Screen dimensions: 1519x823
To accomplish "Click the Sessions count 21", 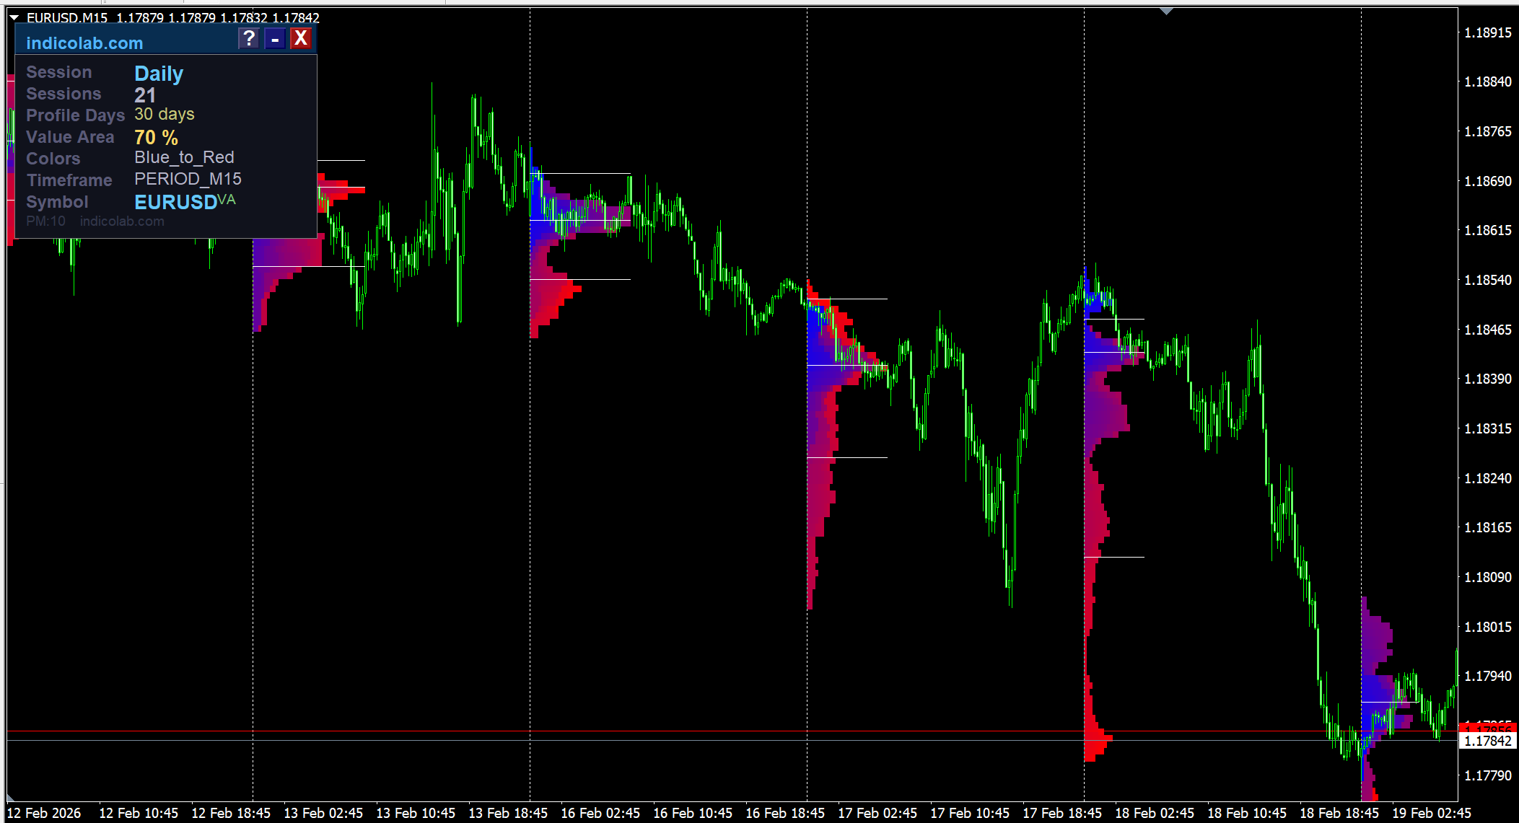I will [145, 94].
